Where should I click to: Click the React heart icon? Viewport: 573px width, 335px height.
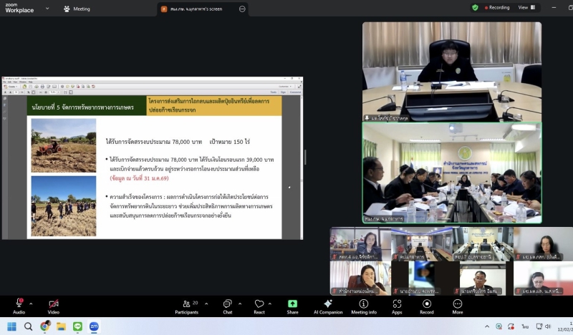[x=259, y=304]
